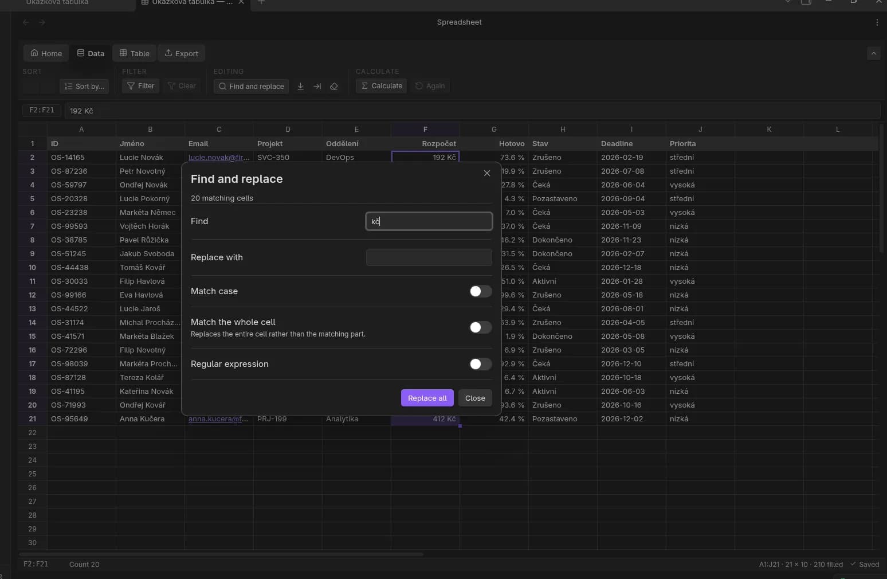Click Find and replace toolbar button
Screen dimensions: 887x579
(251, 86)
